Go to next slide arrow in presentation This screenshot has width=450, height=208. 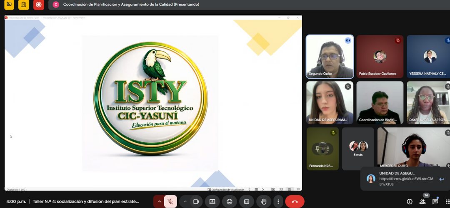tap(263, 190)
